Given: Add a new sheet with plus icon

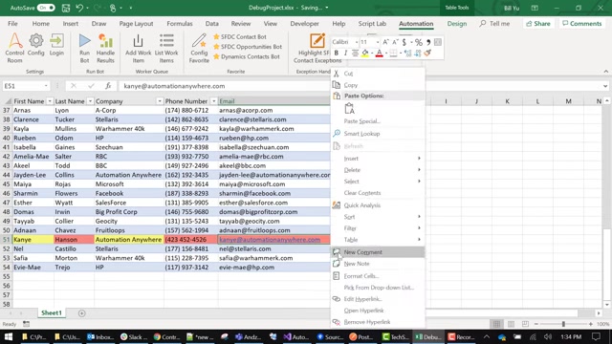Looking at the screenshot, I should pyautogui.click(x=81, y=313).
